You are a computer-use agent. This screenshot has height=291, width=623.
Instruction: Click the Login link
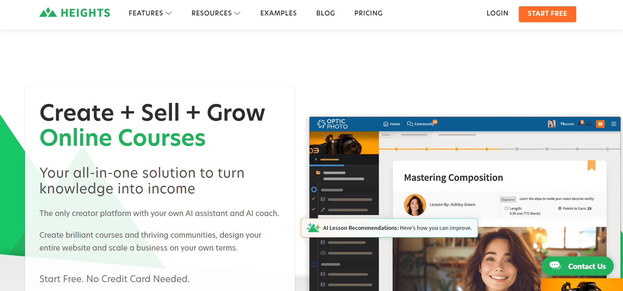pos(497,13)
